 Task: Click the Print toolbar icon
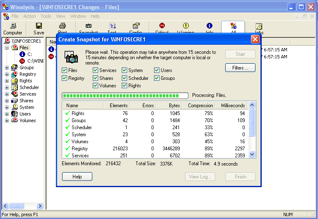click(63, 26)
